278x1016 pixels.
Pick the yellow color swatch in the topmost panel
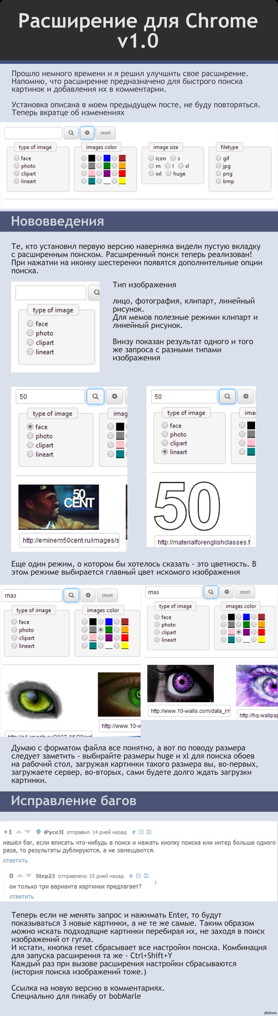point(122,181)
